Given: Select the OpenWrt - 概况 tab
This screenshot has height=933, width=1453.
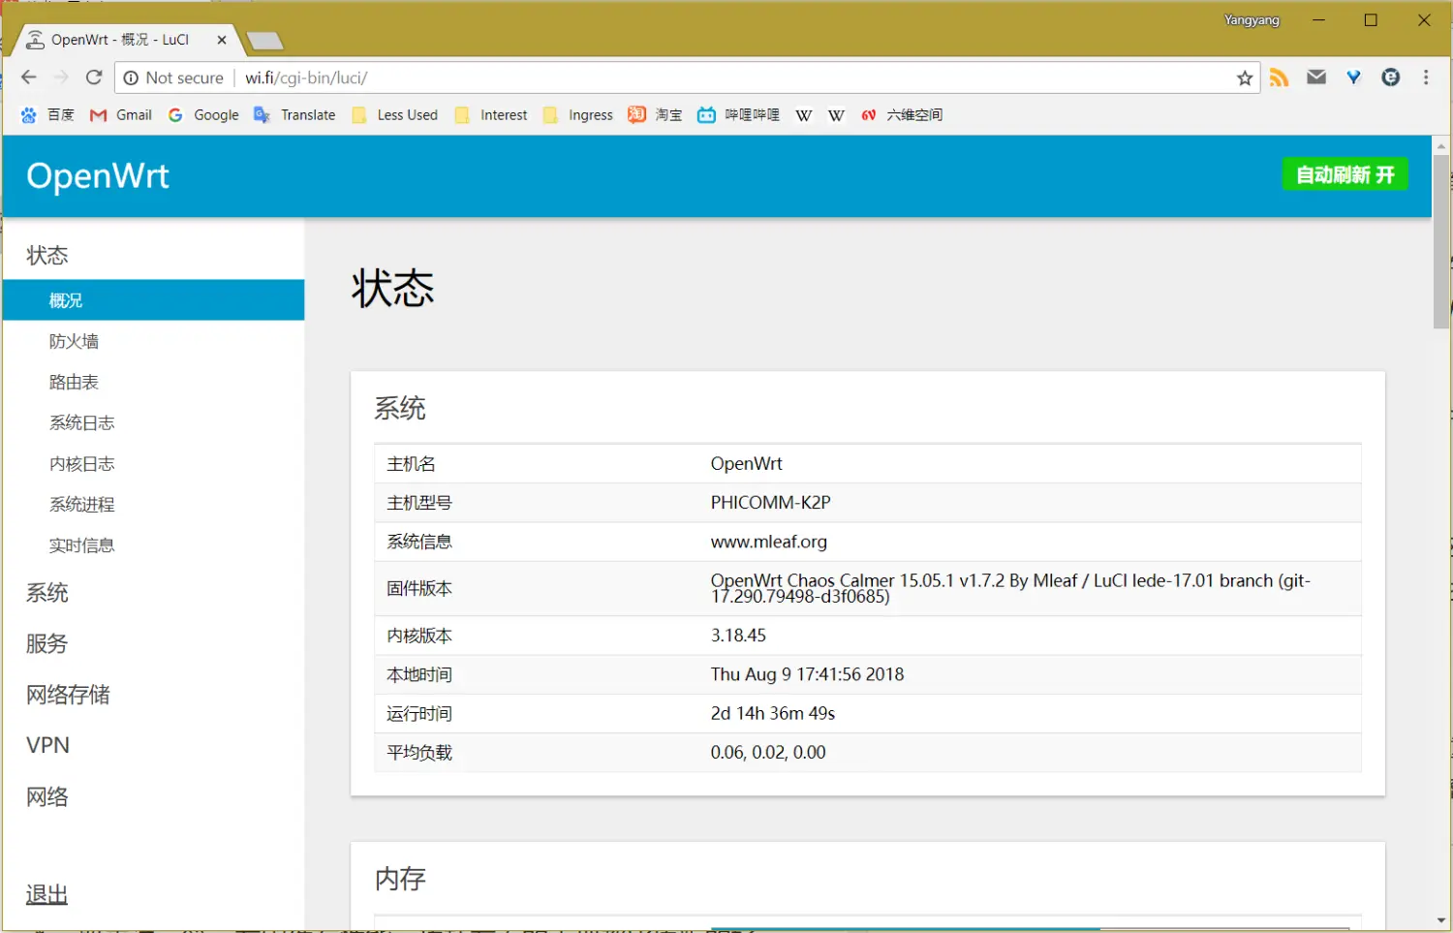Looking at the screenshot, I should pyautogui.click(x=120, y=40).
